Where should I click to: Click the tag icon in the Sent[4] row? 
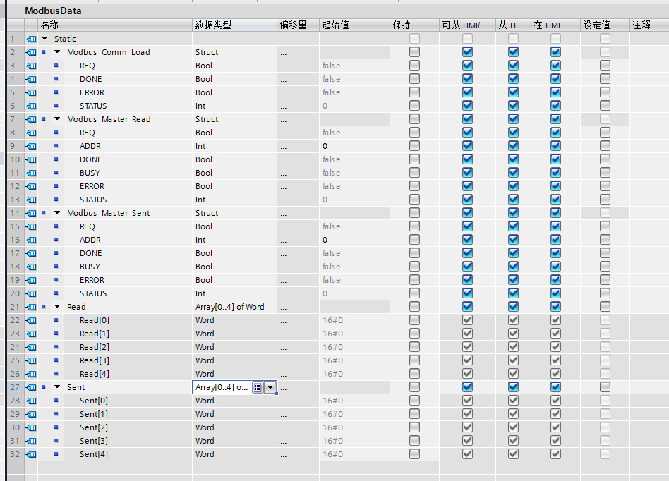tap(31, 454)
